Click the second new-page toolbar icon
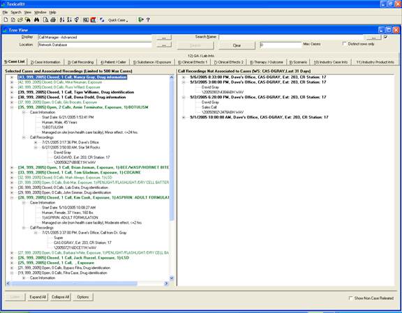Image resolution: width=402 pixels, height=313 pixels. click(13, 20)
